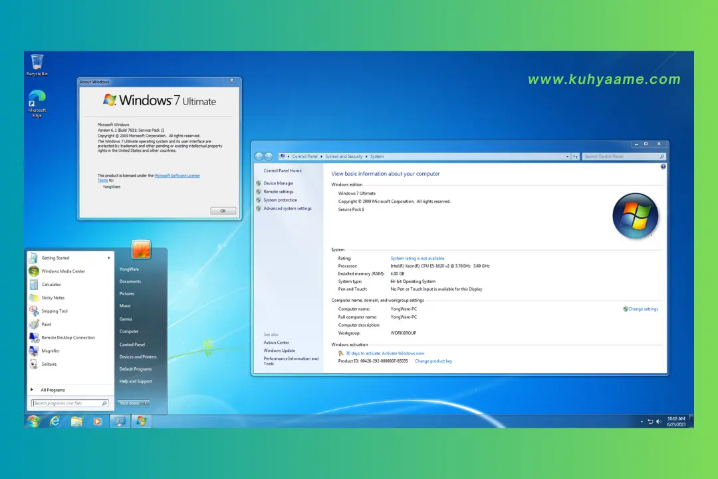Open Control Panel from Start menu
718x479 pixels.
(132, 345)
